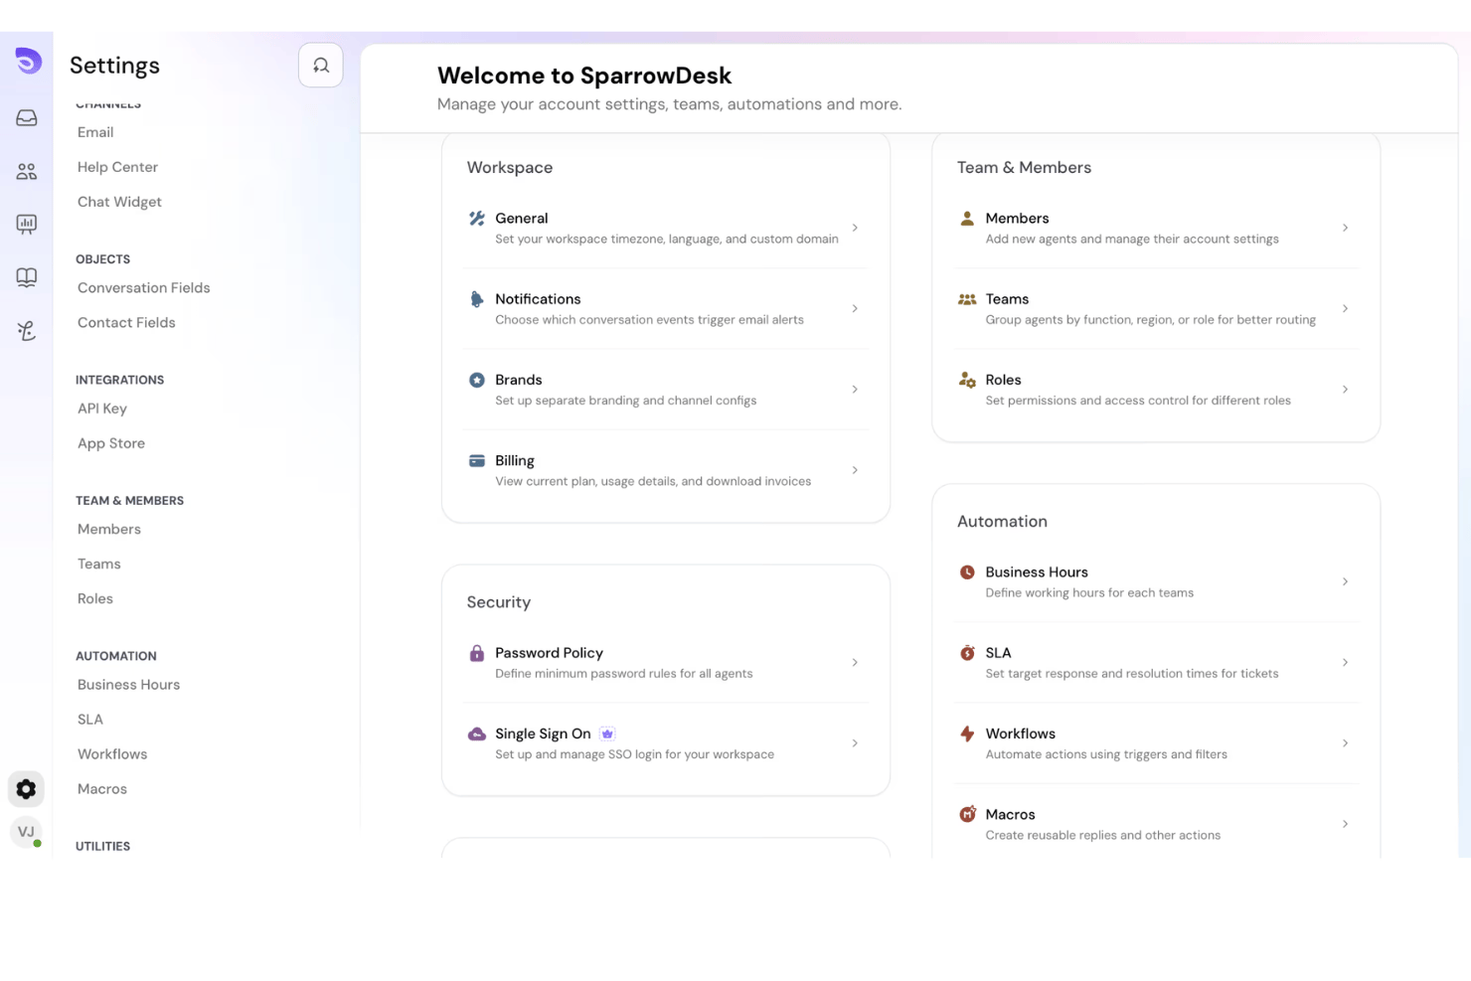The image size is (1471, 981).
Task: Expand the Password Policy row chevron
Action: pos(855,663)
